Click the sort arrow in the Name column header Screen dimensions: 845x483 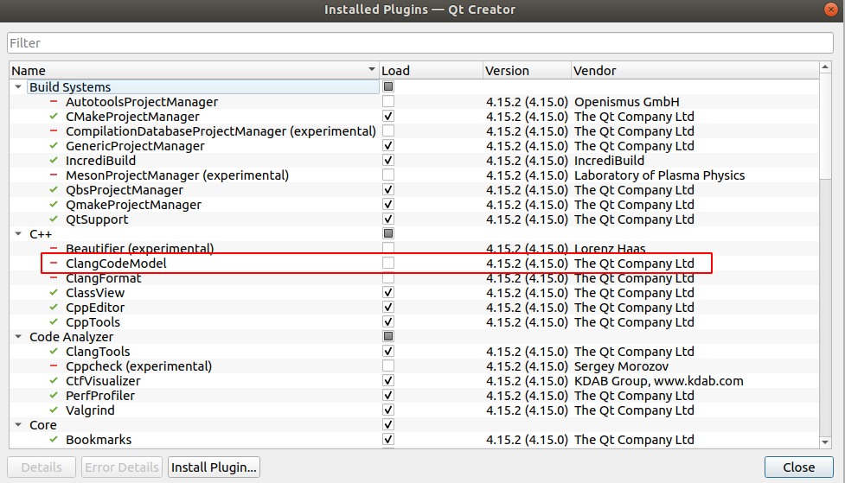pyautogui.click(x=371, y=69)
